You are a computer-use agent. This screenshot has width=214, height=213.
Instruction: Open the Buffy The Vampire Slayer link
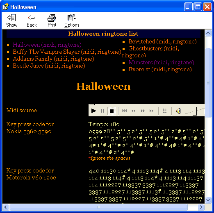point(67,52)
